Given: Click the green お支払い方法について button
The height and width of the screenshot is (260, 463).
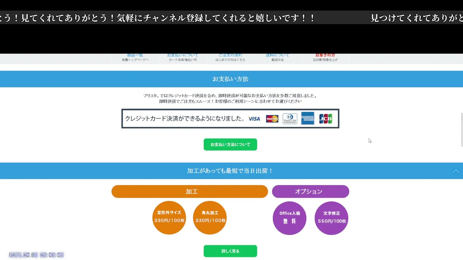Looking at the screenshot, I should 230,144.
